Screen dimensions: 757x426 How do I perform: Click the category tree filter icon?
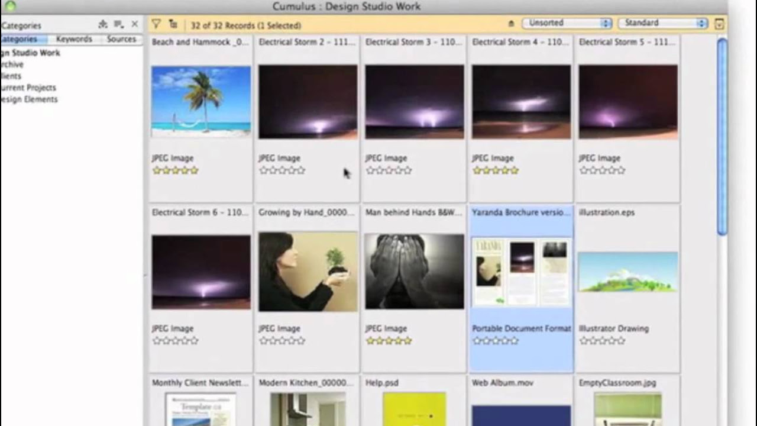point(173,24)
